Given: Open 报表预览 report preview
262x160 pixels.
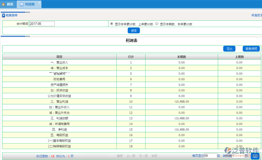Looking at the screenshot, I should click(x=251, y=49).
